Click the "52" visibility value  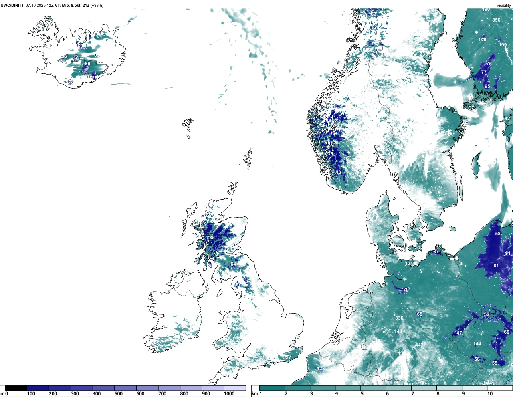coord(487,314)
